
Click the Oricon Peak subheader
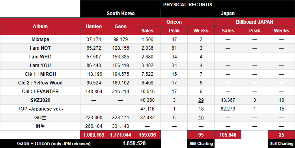(x=174, y=31)
